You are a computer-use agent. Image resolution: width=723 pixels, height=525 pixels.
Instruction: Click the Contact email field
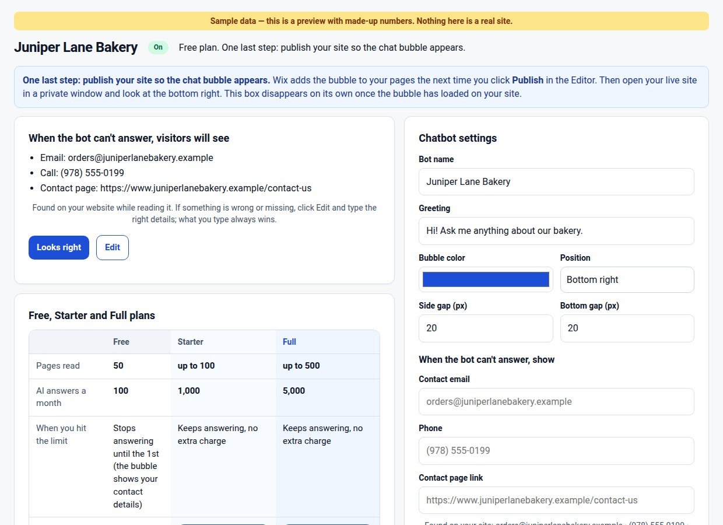(x=556, y=401)
